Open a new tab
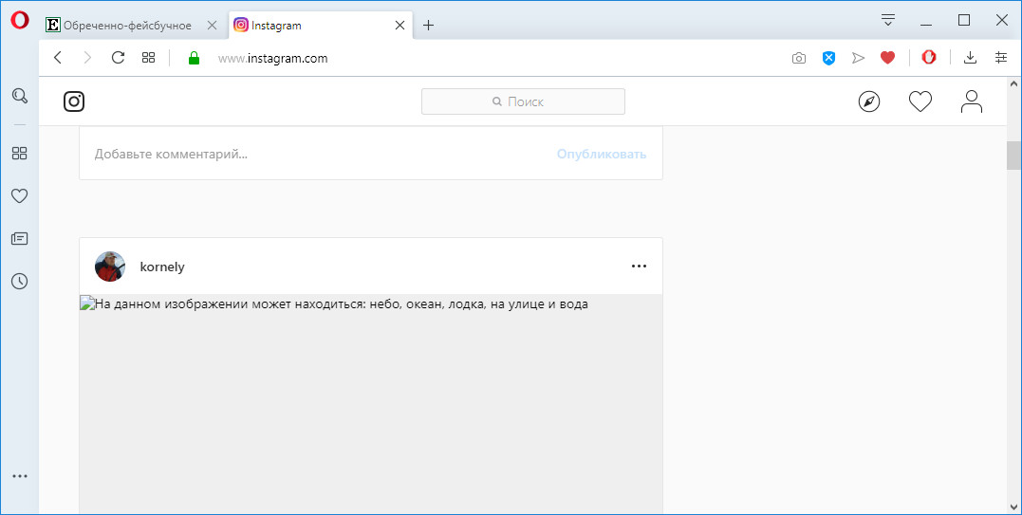This screenshot has height=515, width=1022. click(428, 26)
